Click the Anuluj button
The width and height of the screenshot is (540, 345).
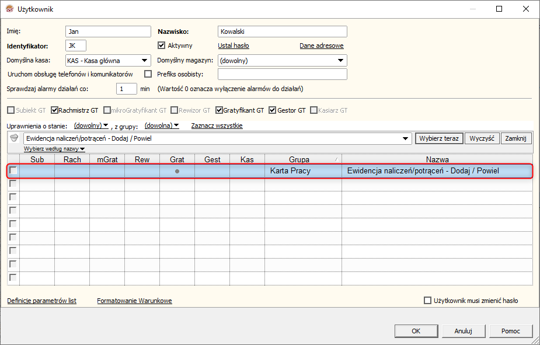click(x=463, y=331)
